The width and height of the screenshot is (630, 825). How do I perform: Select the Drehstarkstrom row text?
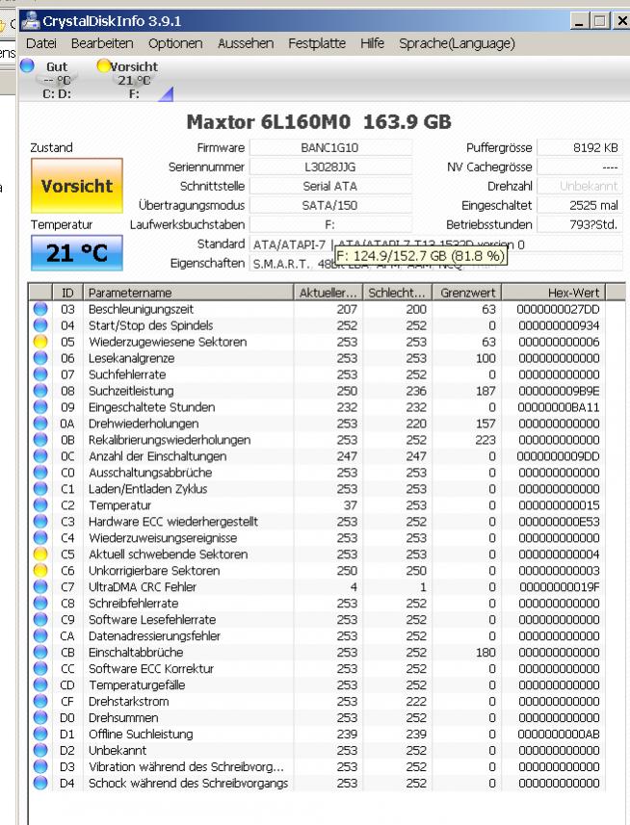128,702
